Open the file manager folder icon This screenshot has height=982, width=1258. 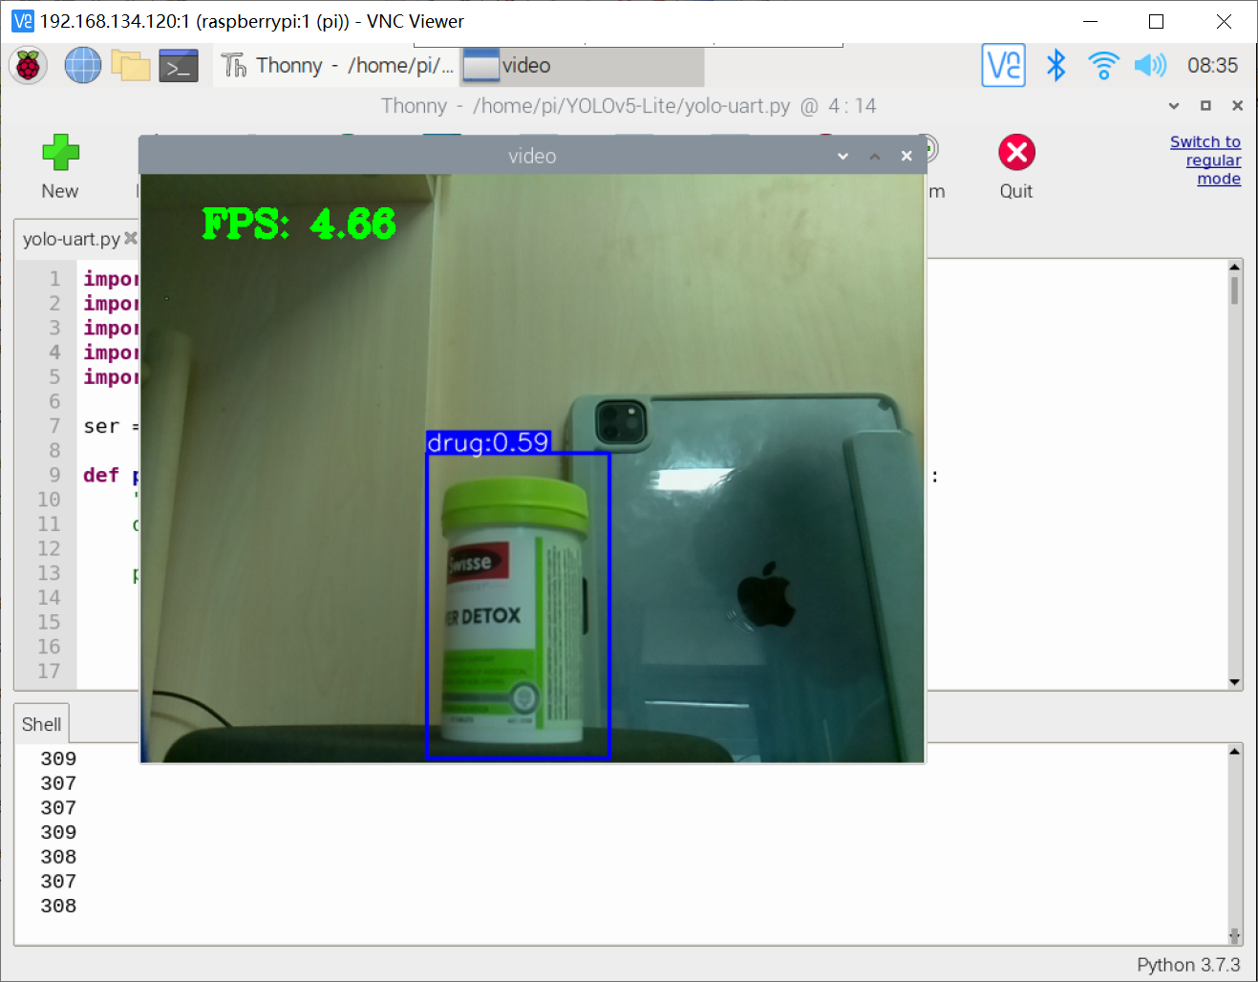coord(131,66)
